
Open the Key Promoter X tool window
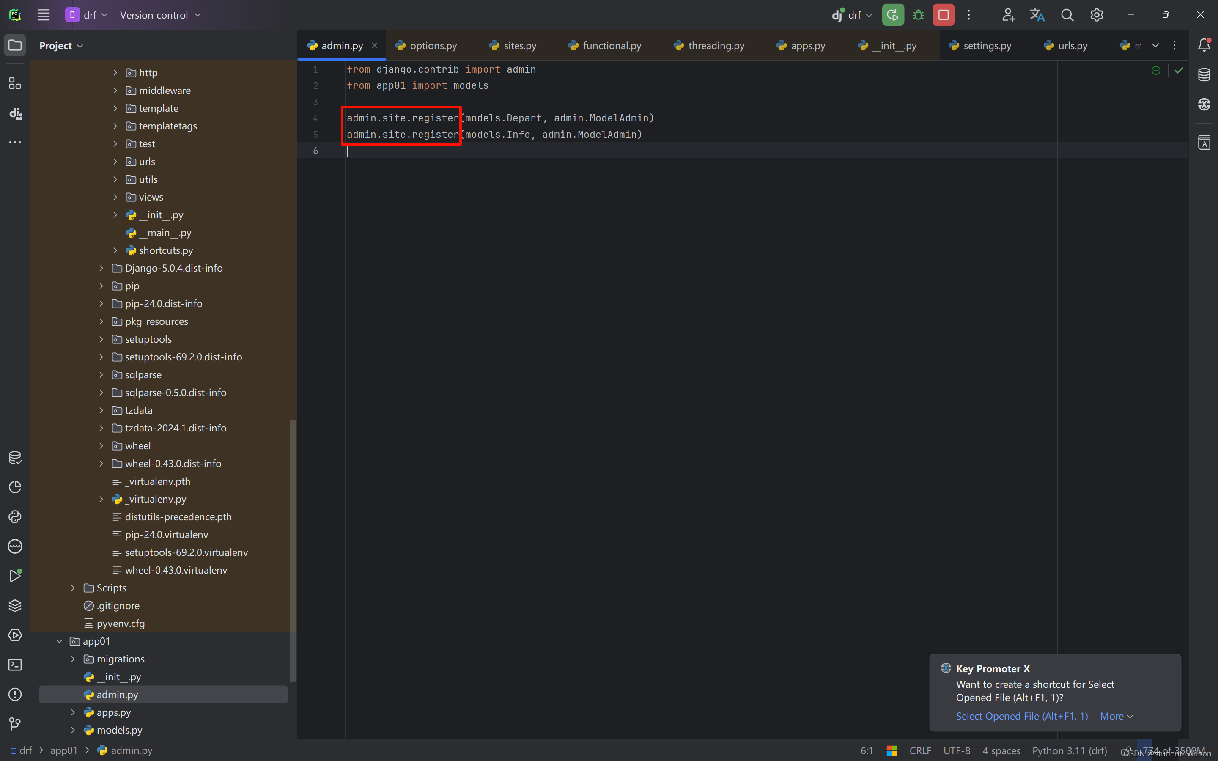click(1204, 104)
